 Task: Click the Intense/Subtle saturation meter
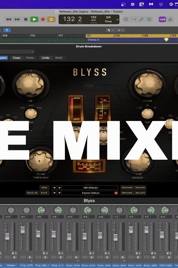[76, 108]
